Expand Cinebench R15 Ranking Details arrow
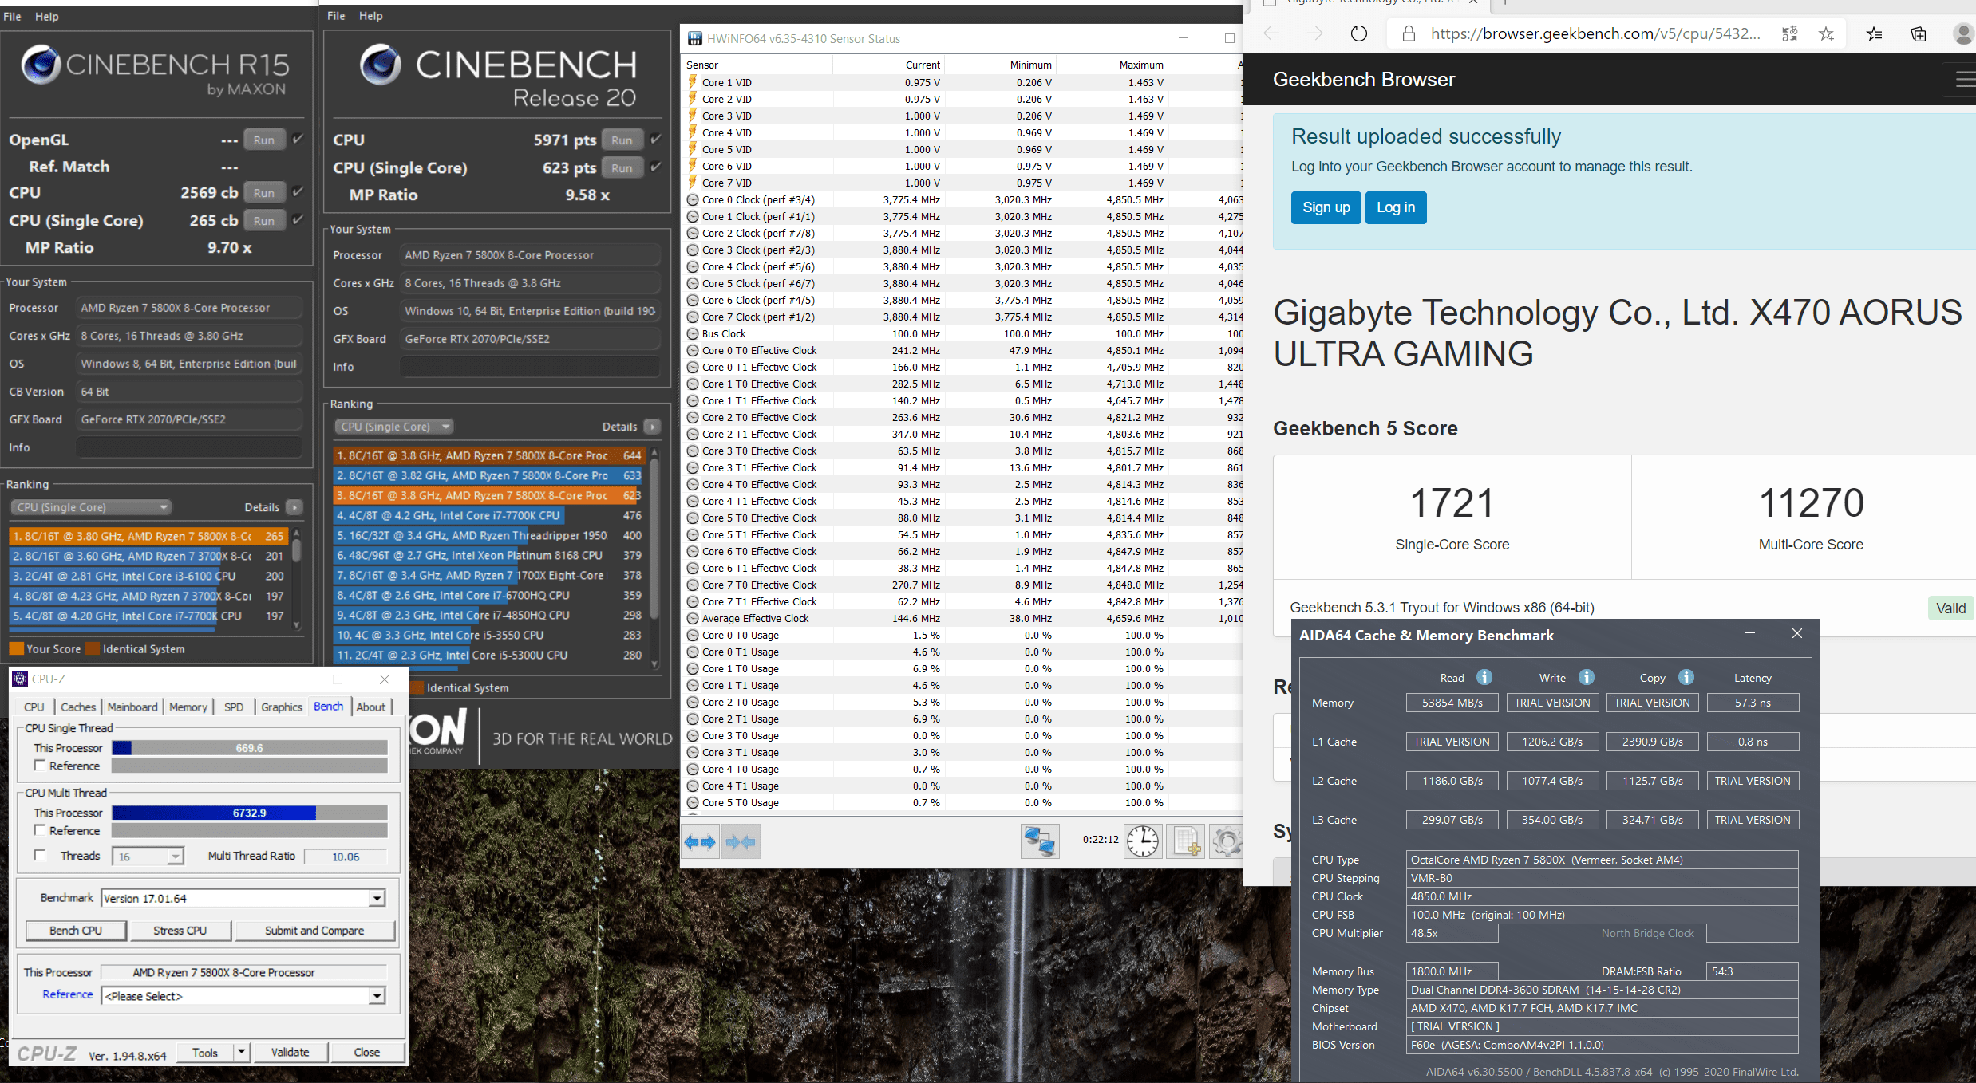Viewport: 1976px width, 1083px height. (294, 507)
